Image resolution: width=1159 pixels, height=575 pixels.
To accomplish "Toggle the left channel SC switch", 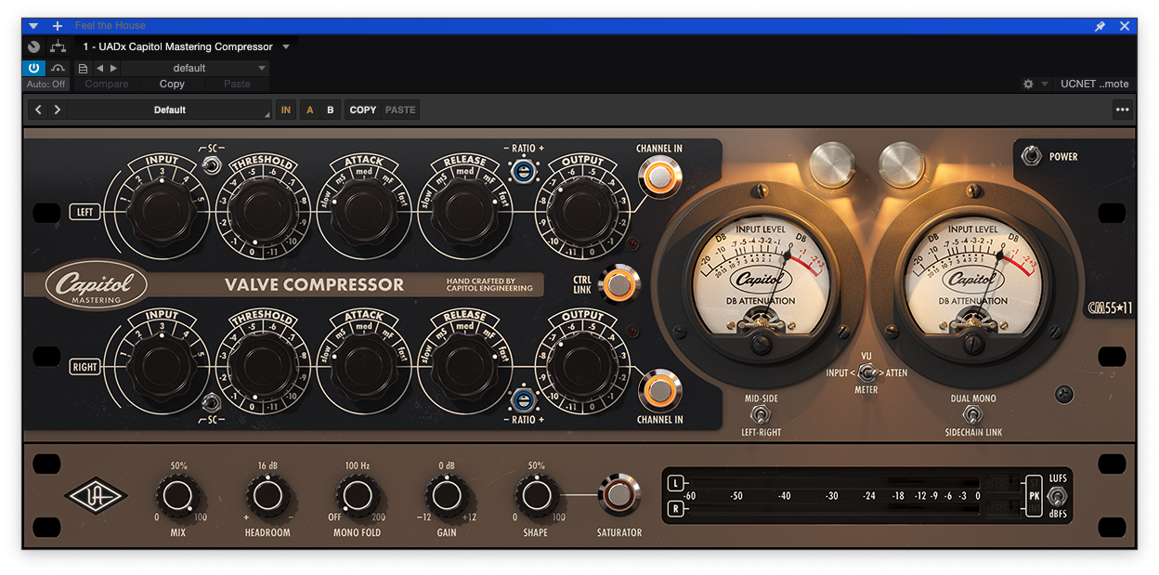I will pyautogui.click(x=211, y=165).
